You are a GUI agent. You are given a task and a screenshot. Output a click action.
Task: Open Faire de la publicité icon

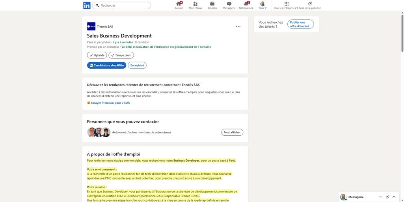[x=310, y=4]
